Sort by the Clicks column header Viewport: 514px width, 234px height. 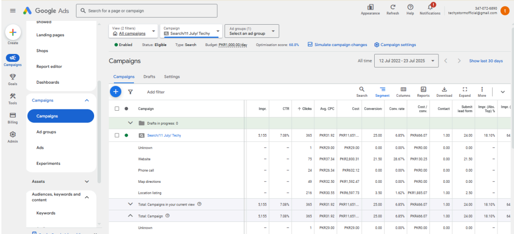[304, 109]
